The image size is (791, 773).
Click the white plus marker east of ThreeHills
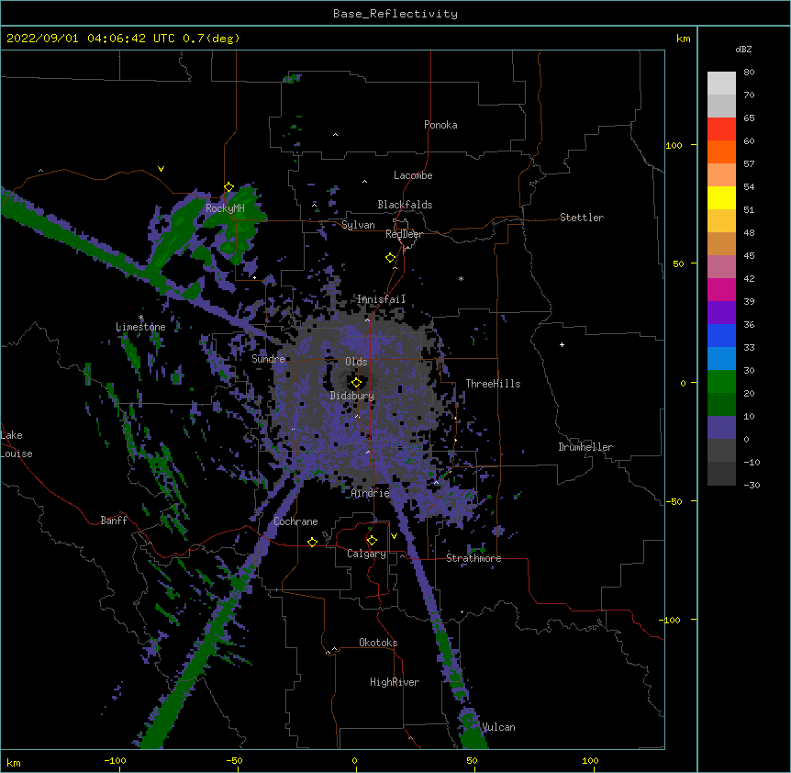tap(562, 344)
